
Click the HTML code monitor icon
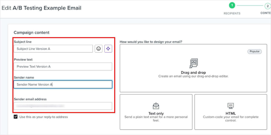point(231,106)
